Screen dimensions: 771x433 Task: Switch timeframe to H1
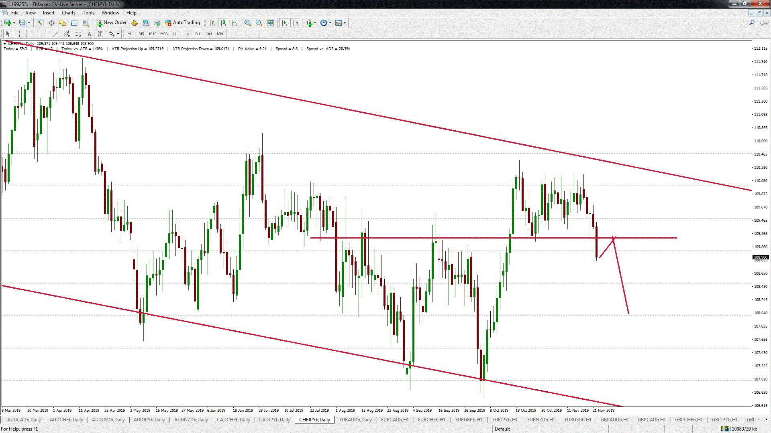[x=175, y=34]
